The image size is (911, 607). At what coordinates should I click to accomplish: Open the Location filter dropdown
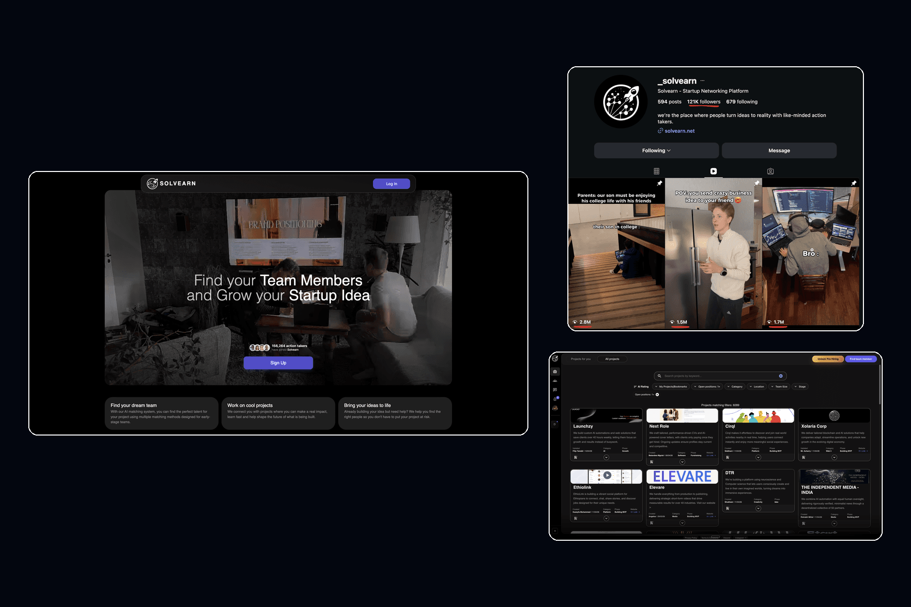click(757, 386)
